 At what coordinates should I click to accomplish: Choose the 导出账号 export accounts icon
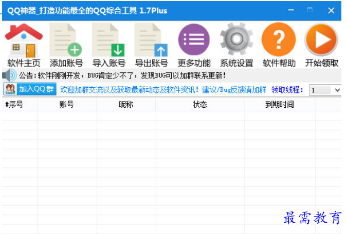click(151, 45)
